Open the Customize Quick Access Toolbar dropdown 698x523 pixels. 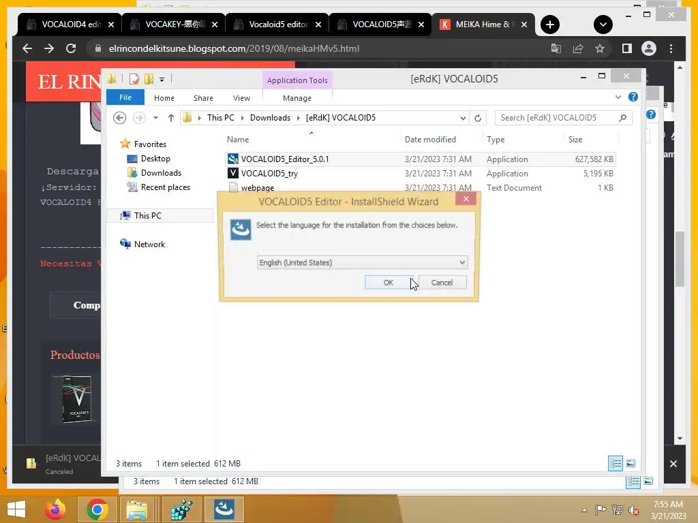click(x=162, y=80)
